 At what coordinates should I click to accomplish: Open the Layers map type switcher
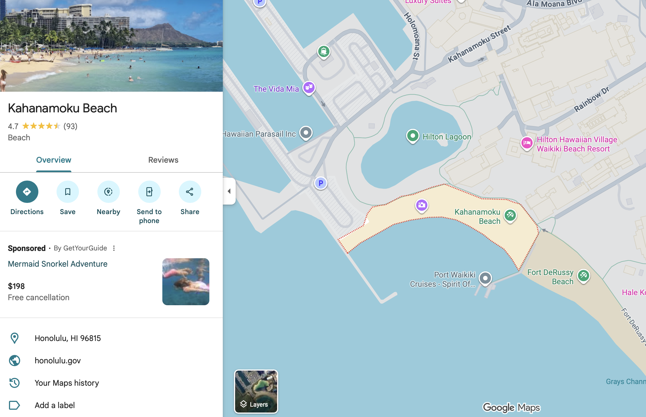[256, 391]
